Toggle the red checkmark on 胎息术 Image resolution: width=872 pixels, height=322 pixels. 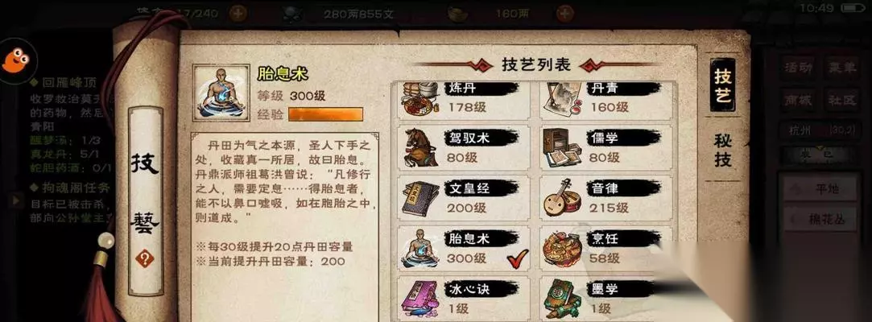point(517,258)
